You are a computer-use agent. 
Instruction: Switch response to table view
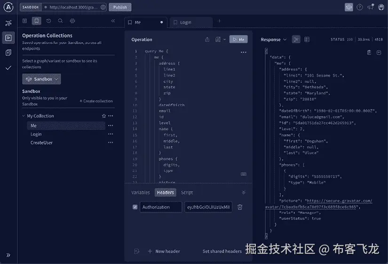307,39
